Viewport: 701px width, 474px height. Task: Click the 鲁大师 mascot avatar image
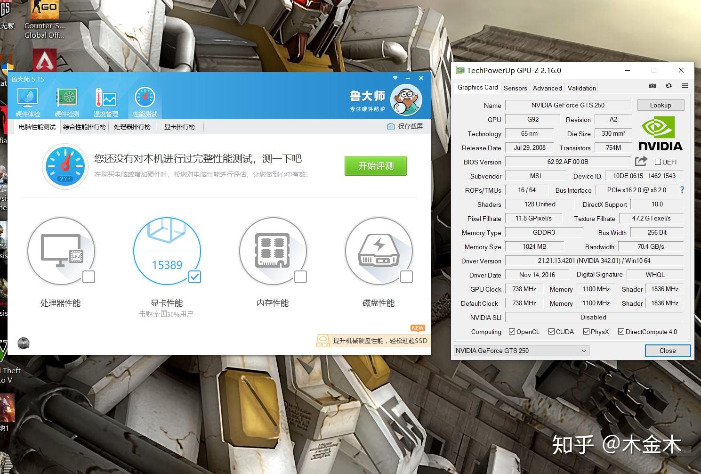tap(406, 99)
